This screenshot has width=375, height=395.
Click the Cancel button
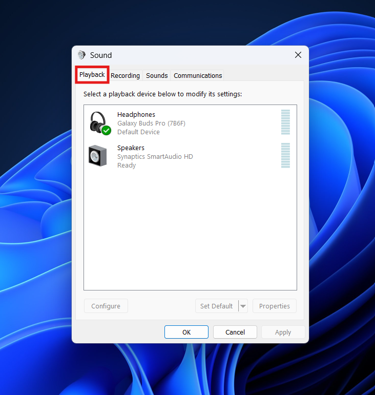(x=235, y=332)
